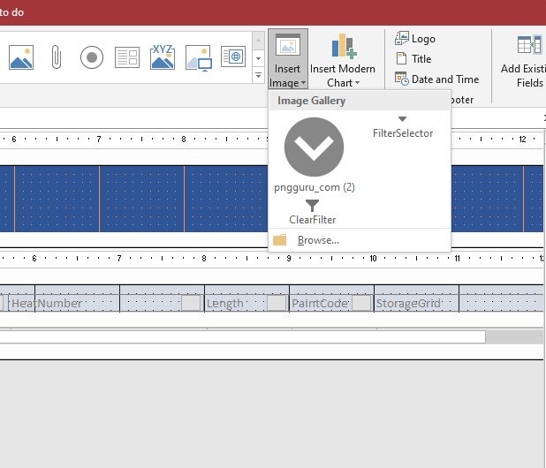546x468 pixels.
Task: Select the Web Browser control
Action: pyautogui.click(x=233, y=57)
